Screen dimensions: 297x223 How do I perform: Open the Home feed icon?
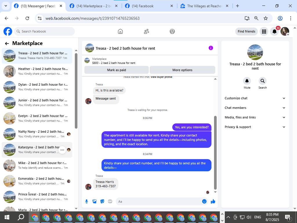pos(120,31)
